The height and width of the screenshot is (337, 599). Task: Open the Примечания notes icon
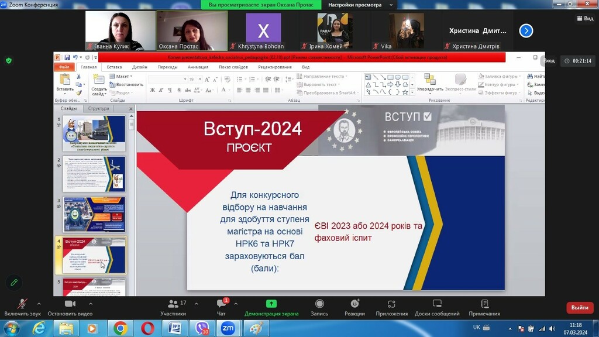[484, 304]
